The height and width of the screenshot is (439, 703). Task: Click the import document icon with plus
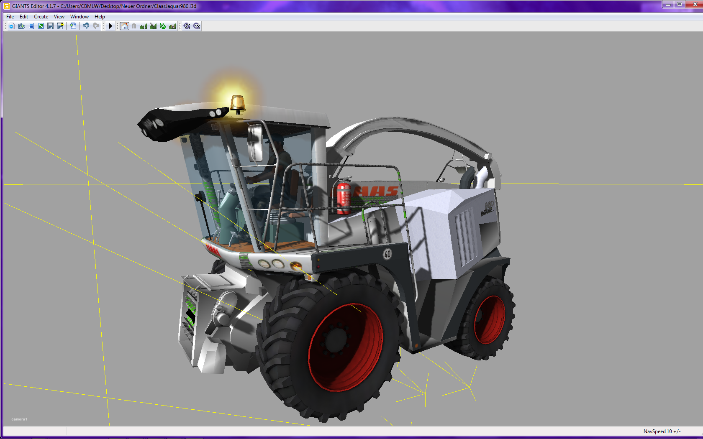[x=73, y=26]
